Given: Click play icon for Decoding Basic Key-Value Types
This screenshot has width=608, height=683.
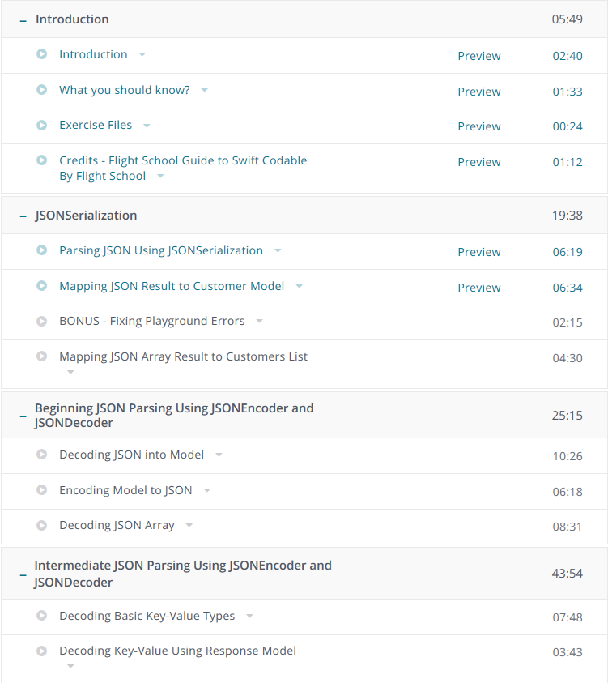Looking at the screenshot, I should (42, 616).
